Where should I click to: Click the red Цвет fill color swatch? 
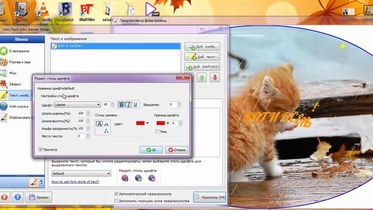pos(140,123)
